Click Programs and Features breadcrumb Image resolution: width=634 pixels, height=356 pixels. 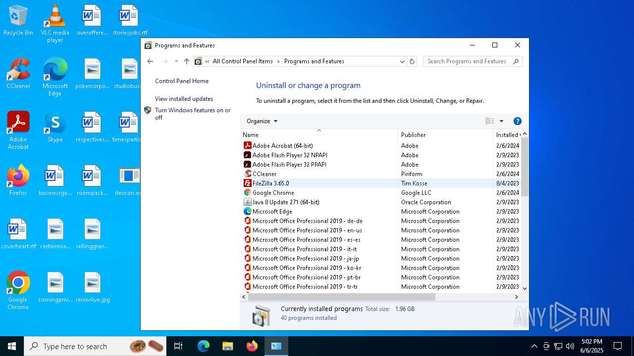pyautogui.click(x=314, y=61)
